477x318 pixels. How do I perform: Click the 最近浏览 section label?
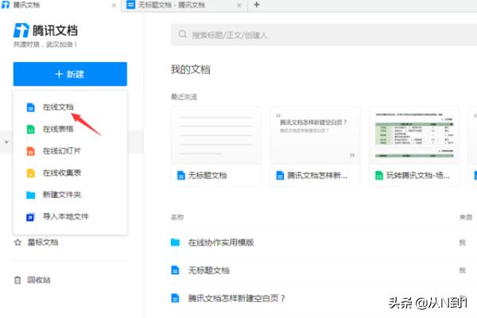pyautogui.click(x=184, y=97)
